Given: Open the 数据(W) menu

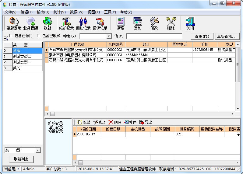Looking at the screenshot, I should pos(76,12).
